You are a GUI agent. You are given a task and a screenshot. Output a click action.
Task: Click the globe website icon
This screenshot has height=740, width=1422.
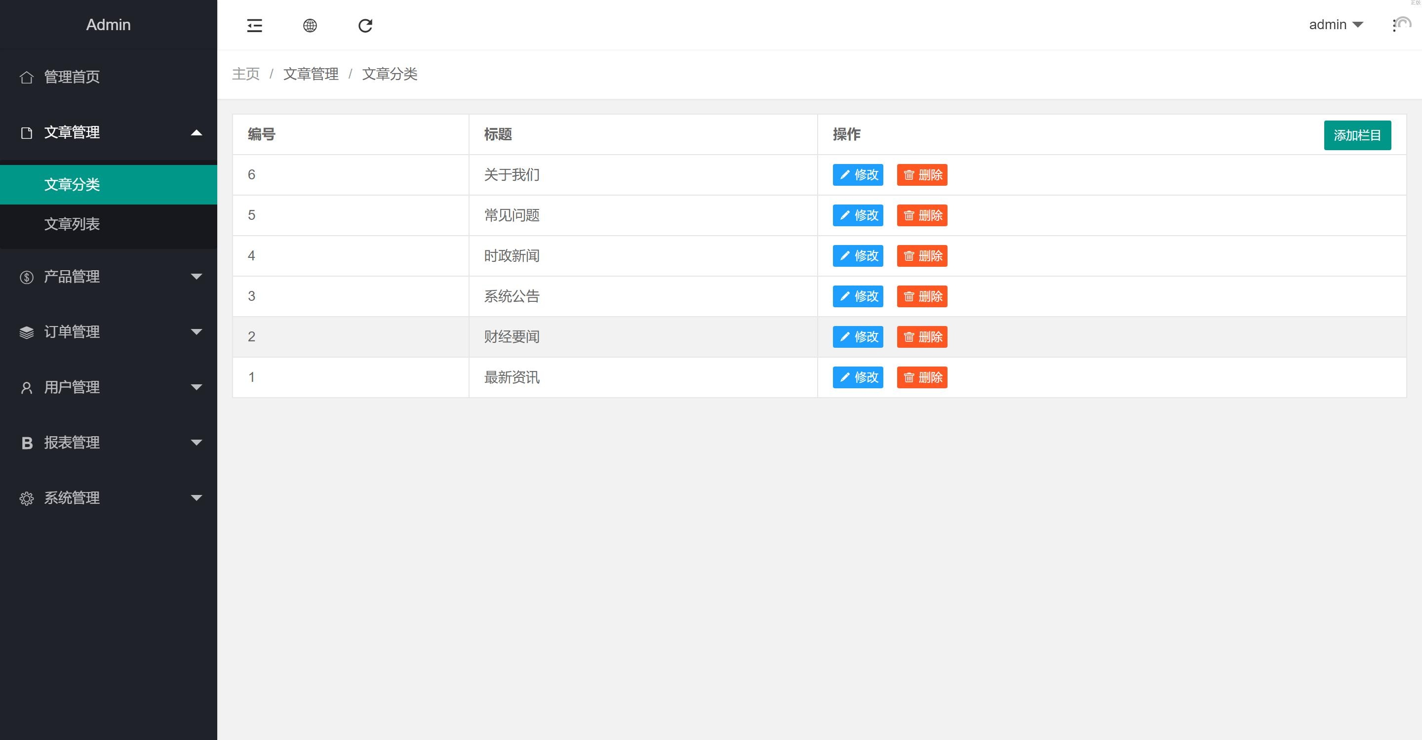[x=310, y=25]
